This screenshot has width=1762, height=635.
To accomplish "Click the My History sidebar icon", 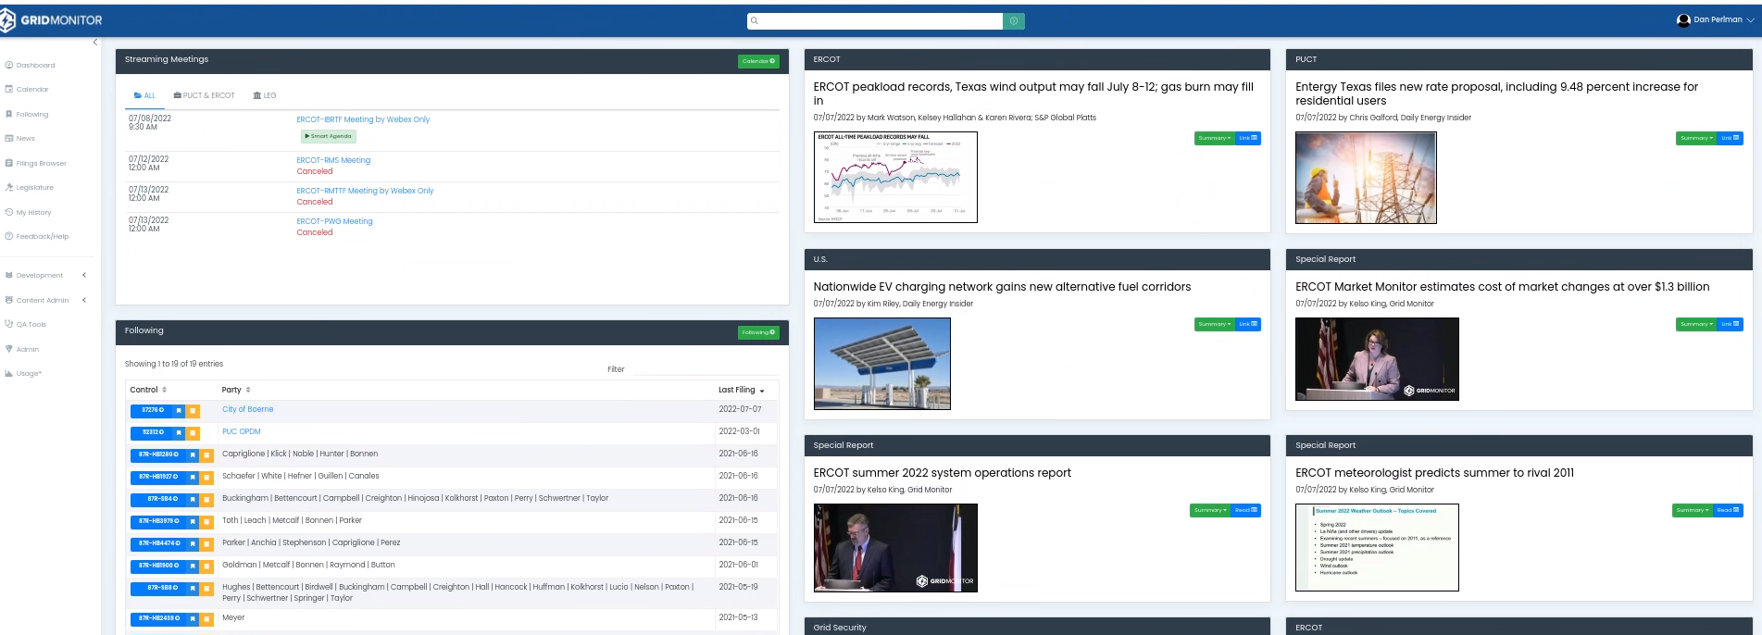I will click(8, 212).
